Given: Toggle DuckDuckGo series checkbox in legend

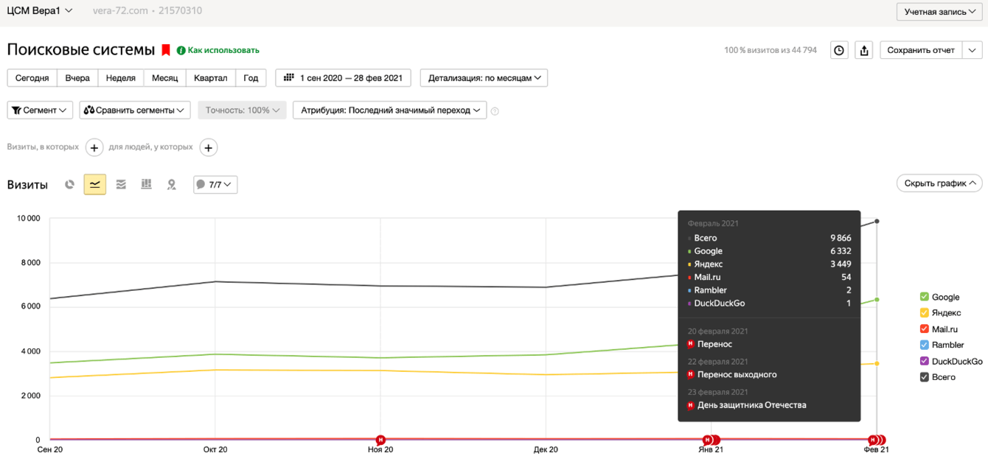Looking at the screenshot, I should (924, 361).
